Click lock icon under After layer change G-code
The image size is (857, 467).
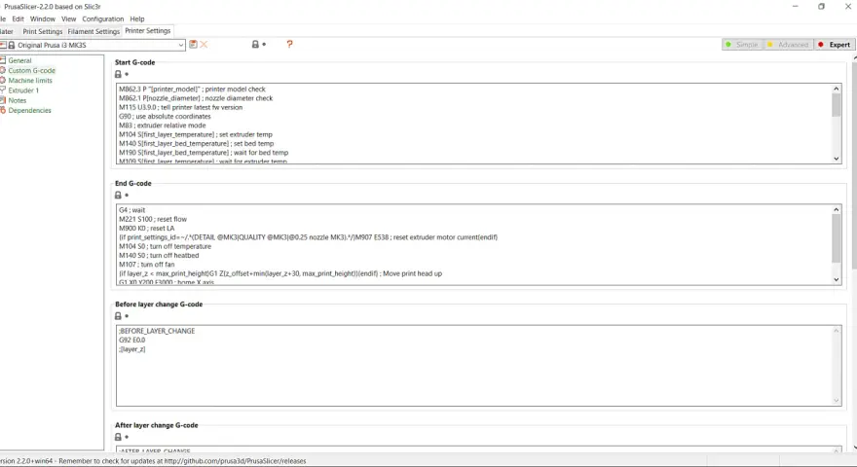click(118, 437)
